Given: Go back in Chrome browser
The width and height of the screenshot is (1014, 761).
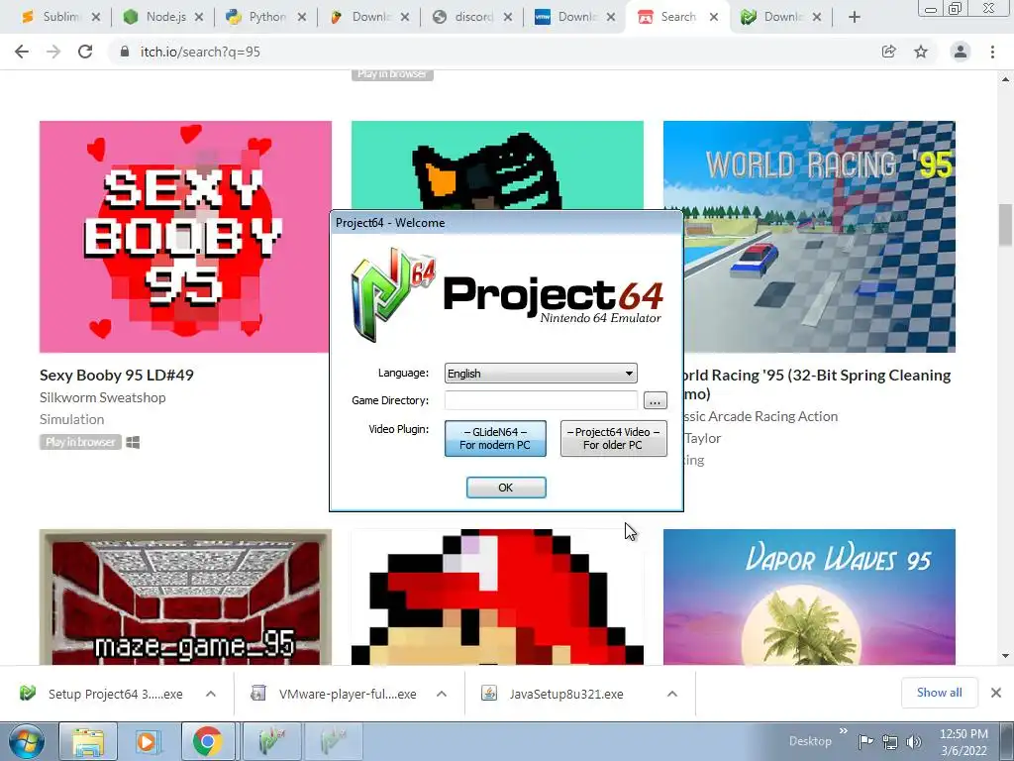Looking at the screenshot, I should 22,52.
